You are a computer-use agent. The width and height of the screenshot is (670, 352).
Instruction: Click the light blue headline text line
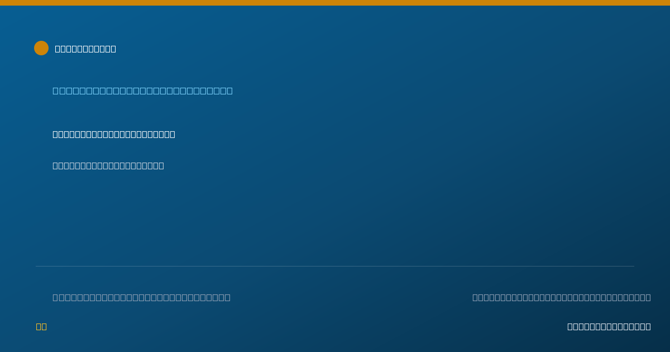[x=142, y=91]
